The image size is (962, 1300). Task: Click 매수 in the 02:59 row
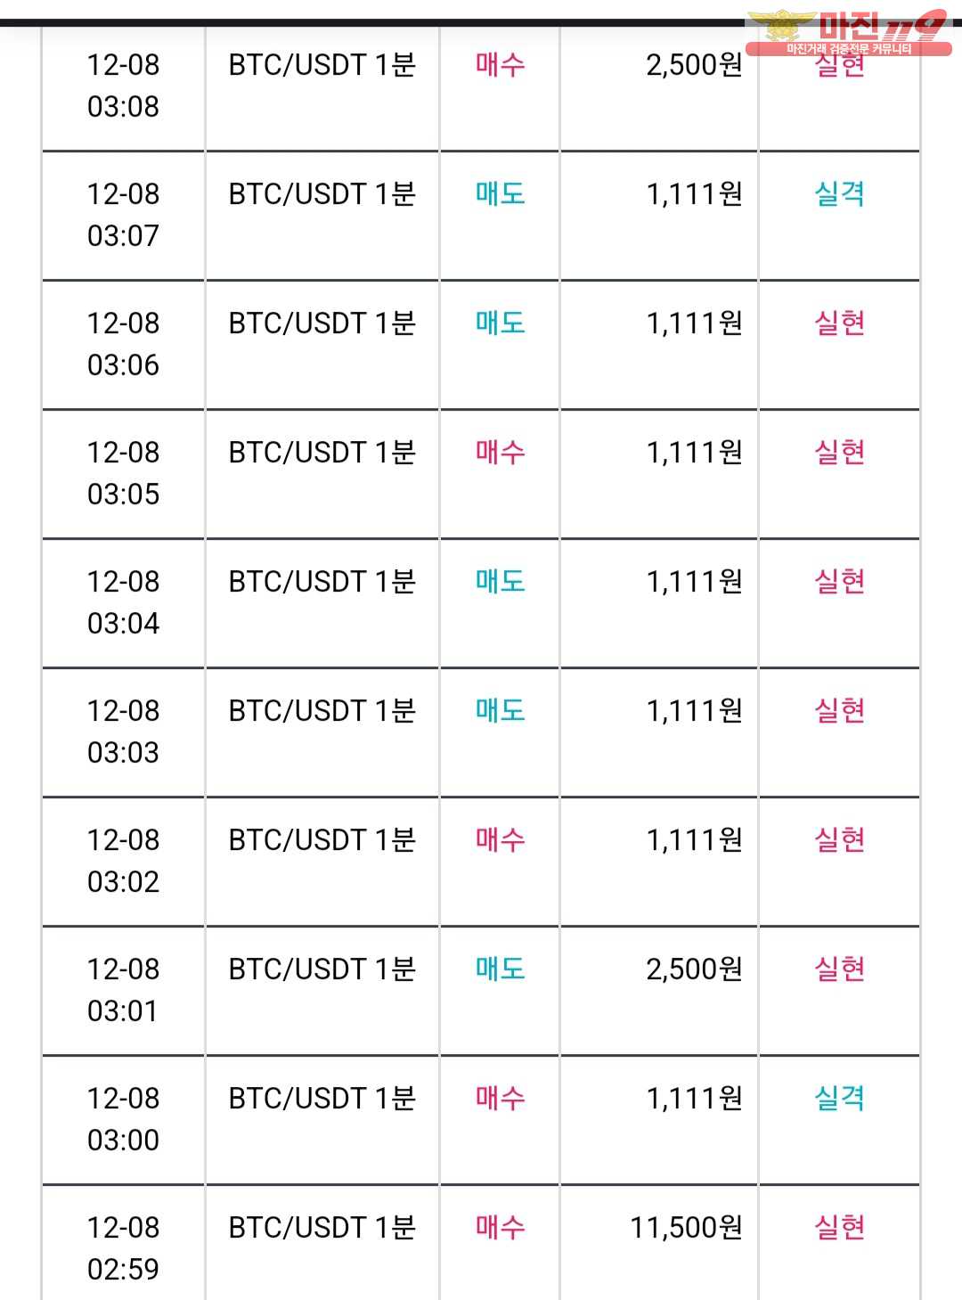click(x=500, y=1228)
